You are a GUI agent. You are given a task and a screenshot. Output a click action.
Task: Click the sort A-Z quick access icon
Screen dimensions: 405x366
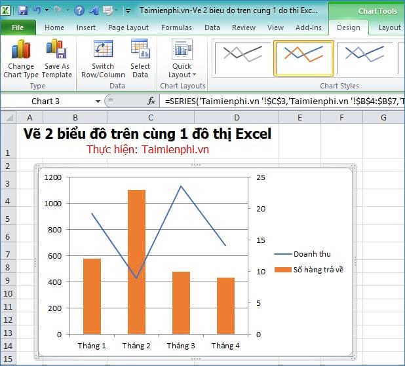[94, 10]
